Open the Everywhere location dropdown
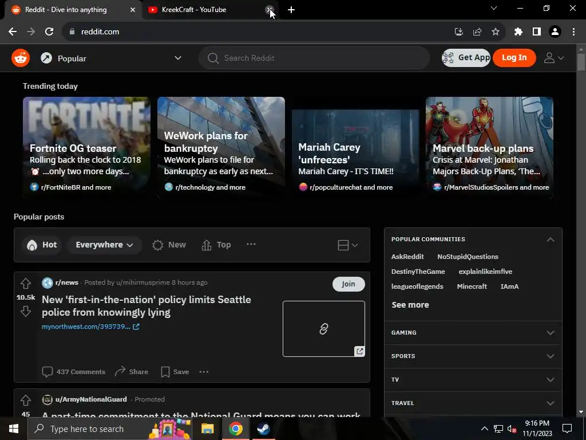This screenshot has height=440, width=586. (104, 245)
